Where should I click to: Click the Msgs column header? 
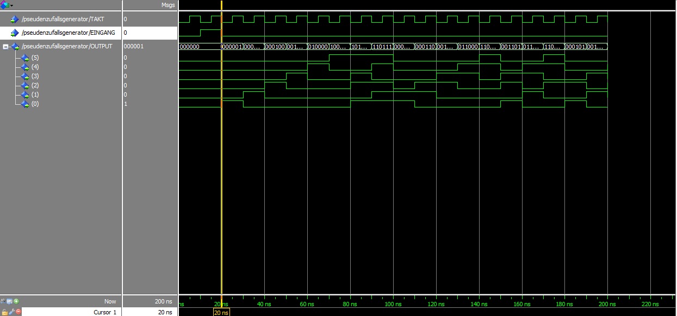[x=168, y=5]
